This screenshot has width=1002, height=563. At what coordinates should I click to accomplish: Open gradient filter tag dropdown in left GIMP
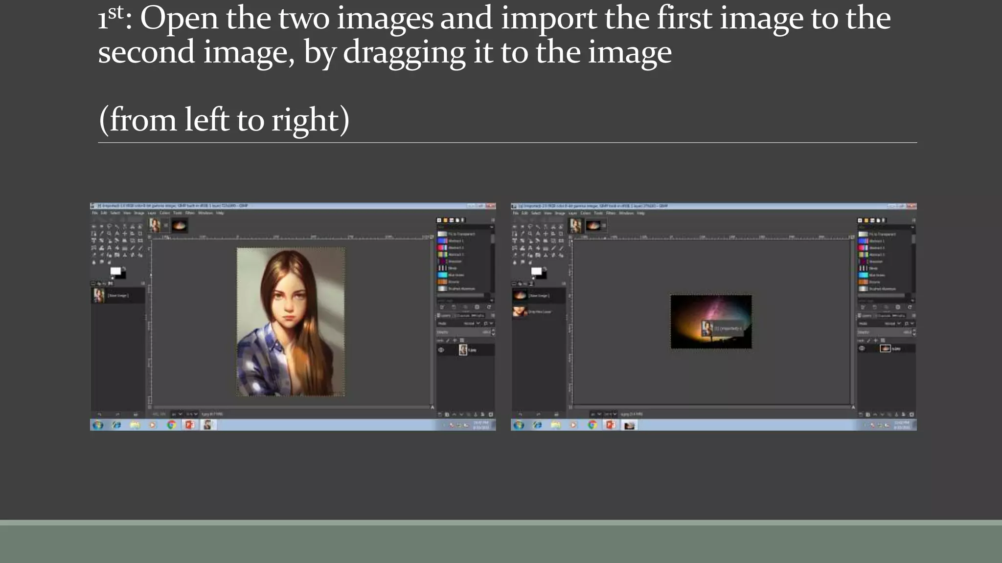pos(492,227)
